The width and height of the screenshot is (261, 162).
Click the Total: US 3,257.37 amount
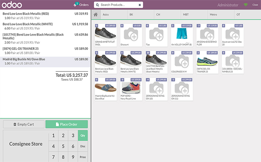72,75
